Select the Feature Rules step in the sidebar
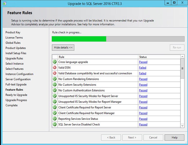The image size is (188, 145). click(14, 90)
